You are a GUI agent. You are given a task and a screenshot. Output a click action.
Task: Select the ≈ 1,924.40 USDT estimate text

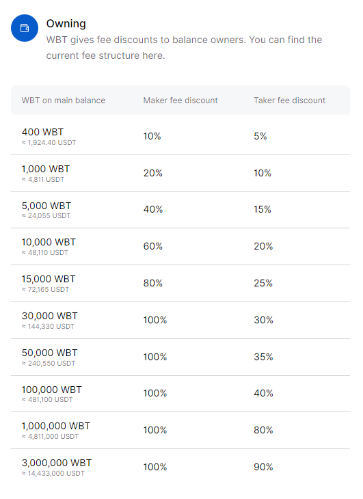[49, 143]
